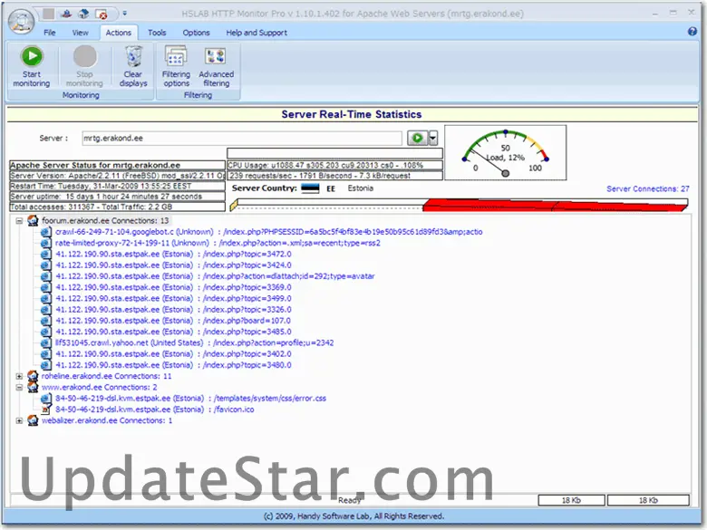Click the Server Connections: 27 label
The height and width of the screenshot is (530, 707).
(x=647, y=188)
